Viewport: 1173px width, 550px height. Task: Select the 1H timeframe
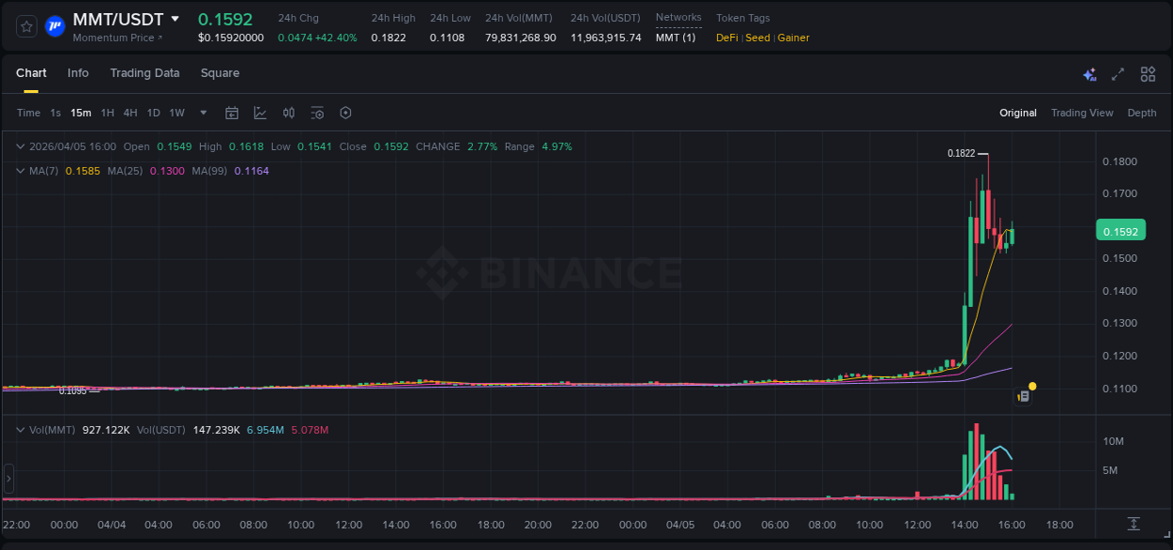[x=107, y=113]
